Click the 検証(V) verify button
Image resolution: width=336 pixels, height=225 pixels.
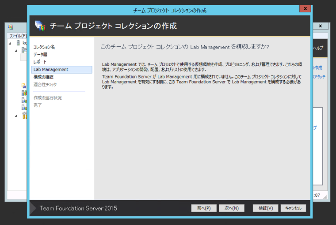tap(266, 208)
